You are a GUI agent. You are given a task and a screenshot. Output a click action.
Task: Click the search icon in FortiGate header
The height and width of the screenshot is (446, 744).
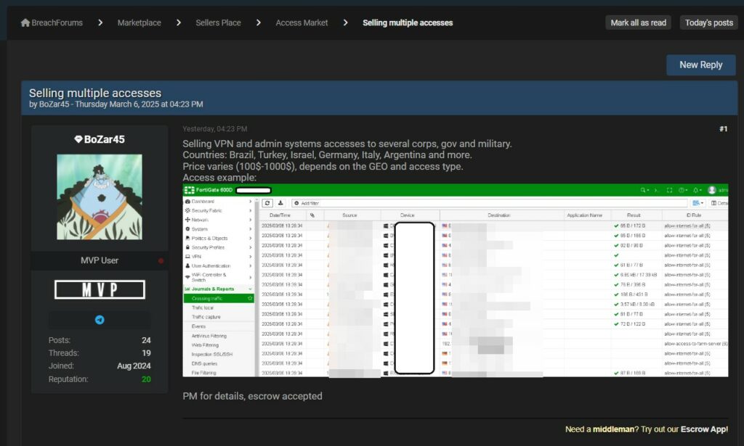click(643, 190)
